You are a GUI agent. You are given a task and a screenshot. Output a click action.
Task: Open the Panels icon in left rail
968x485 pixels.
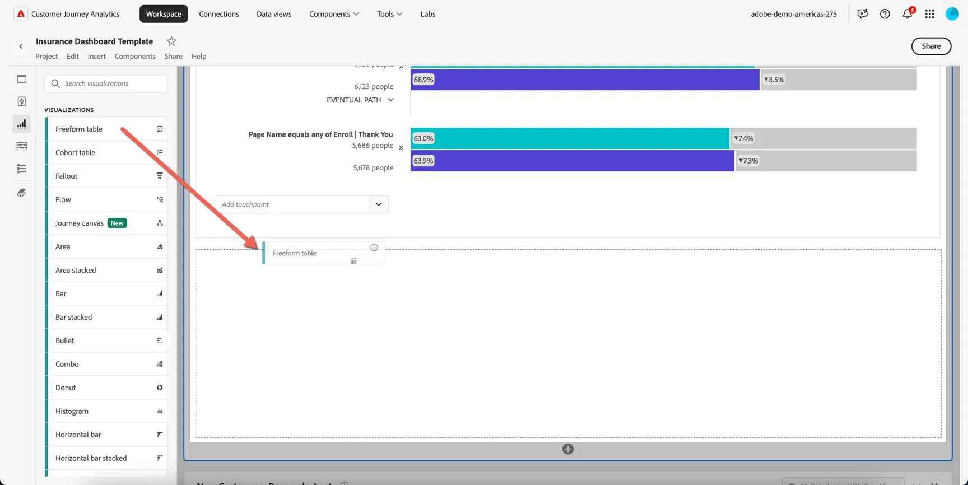(x=22, y=79)
